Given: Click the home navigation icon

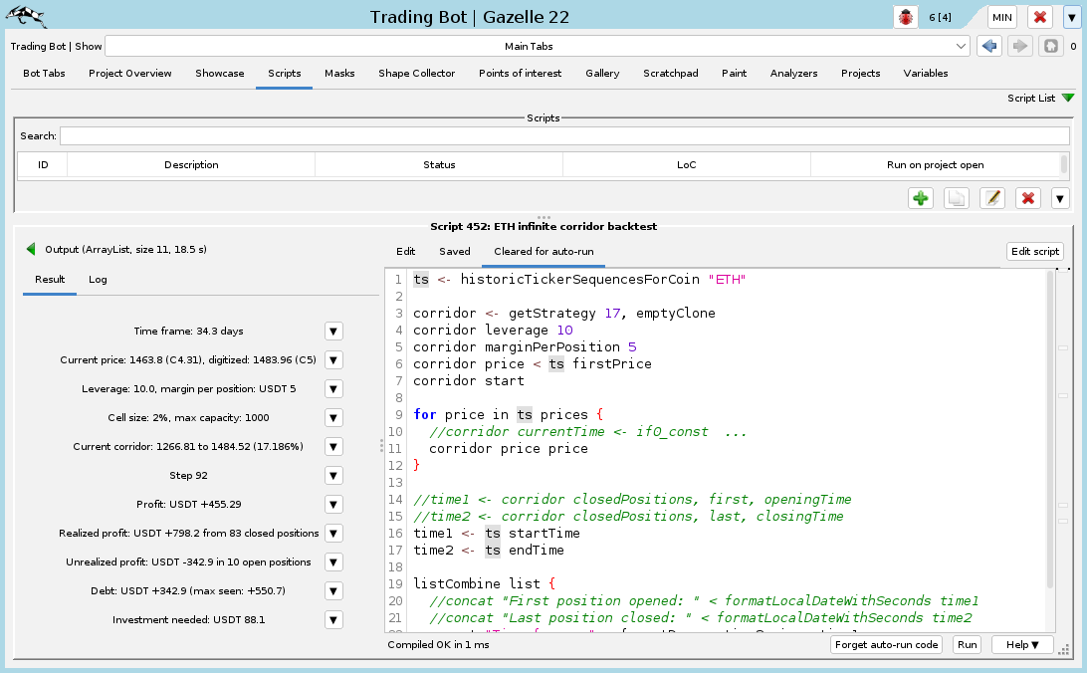Looking at the screenshot, I should tap(1049, 47).
